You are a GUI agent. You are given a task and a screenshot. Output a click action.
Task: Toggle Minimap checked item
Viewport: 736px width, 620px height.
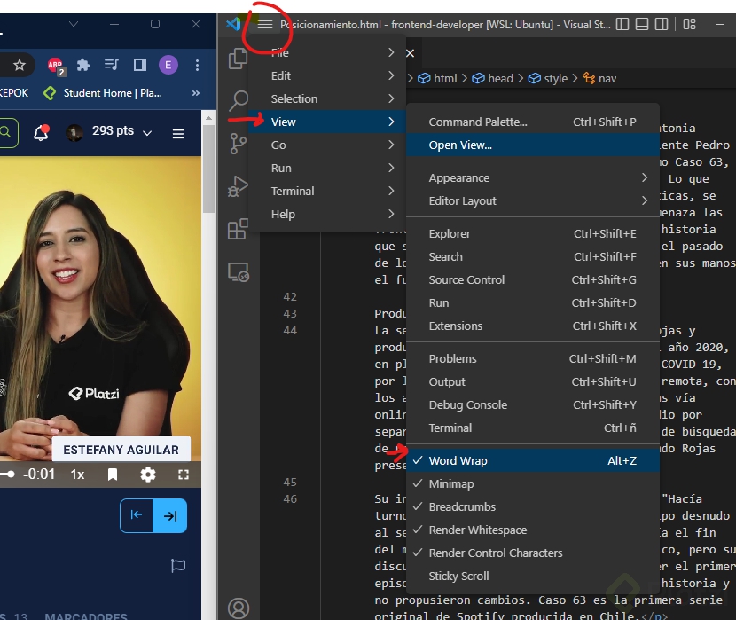[x=533, y=484]
